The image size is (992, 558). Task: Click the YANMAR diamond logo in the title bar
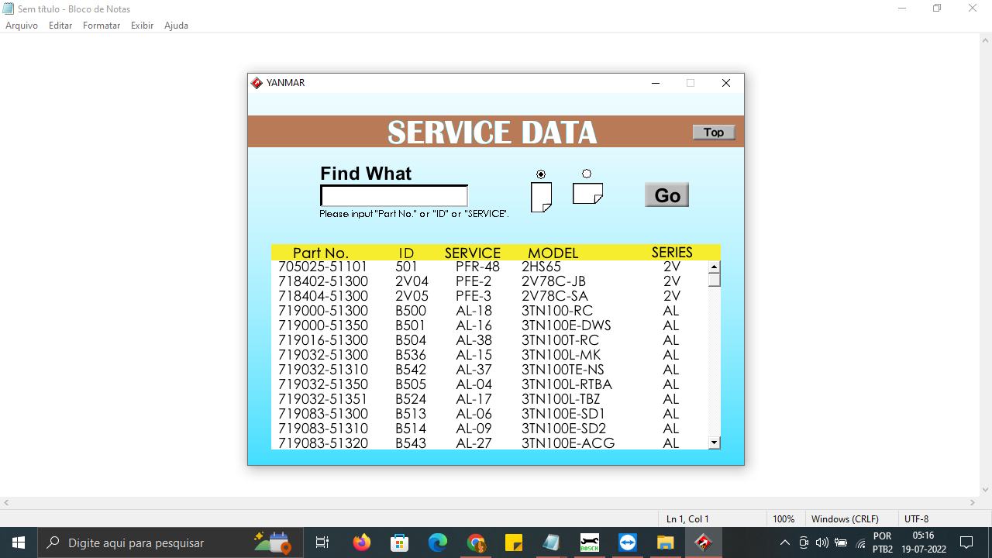coord(257,82)
